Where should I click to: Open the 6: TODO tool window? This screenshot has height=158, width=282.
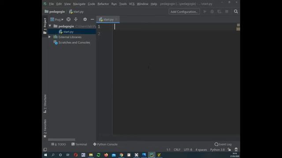[59, 144]
